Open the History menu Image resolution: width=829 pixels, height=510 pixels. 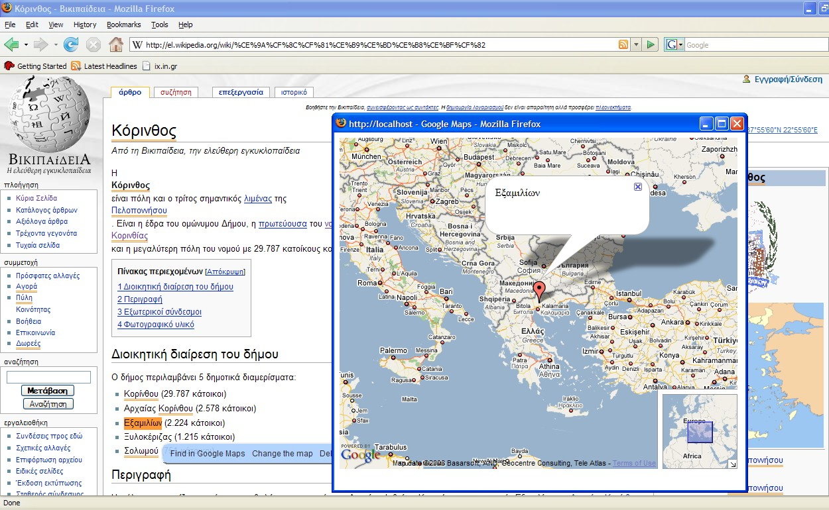click(85, 25)
